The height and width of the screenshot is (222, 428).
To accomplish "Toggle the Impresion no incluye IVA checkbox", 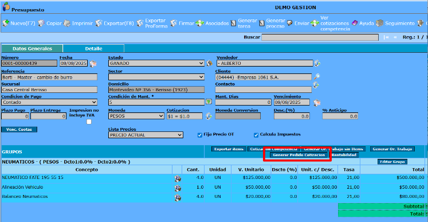I will (89, 122).
